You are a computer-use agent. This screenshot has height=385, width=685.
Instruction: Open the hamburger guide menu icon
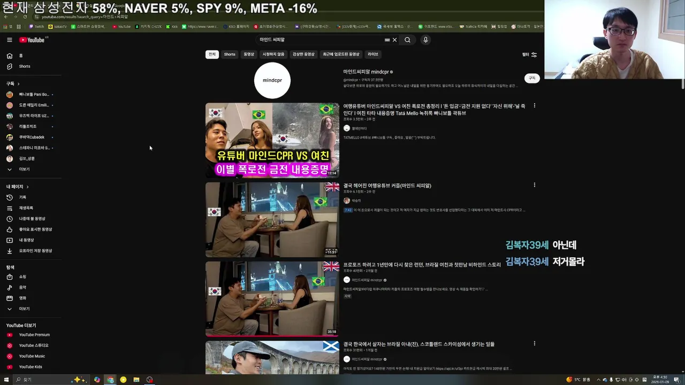tap(10, 40)
